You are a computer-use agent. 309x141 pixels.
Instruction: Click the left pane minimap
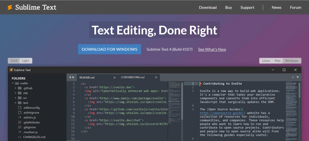point(174,103)
